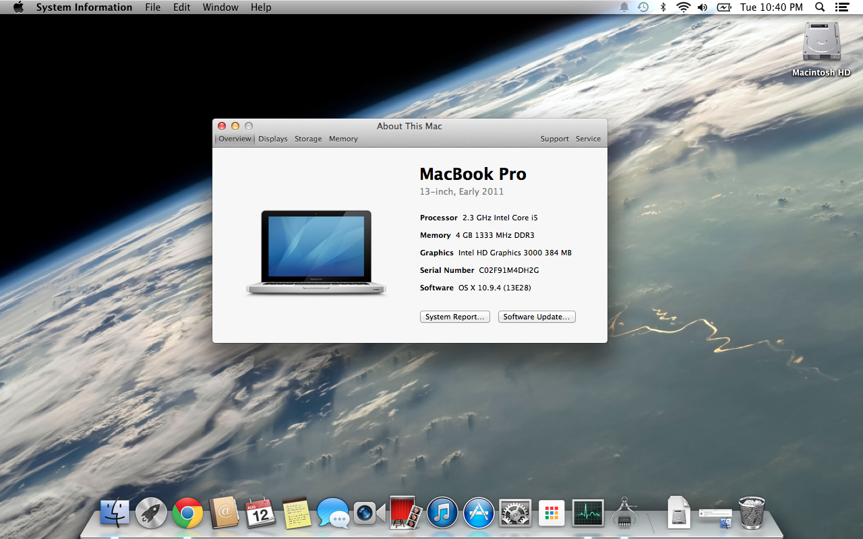Click the Intel HD Graphics 3000 384 MB text
Screen dimensions: 863x539
pyautogui.click(x=515, y=253)
